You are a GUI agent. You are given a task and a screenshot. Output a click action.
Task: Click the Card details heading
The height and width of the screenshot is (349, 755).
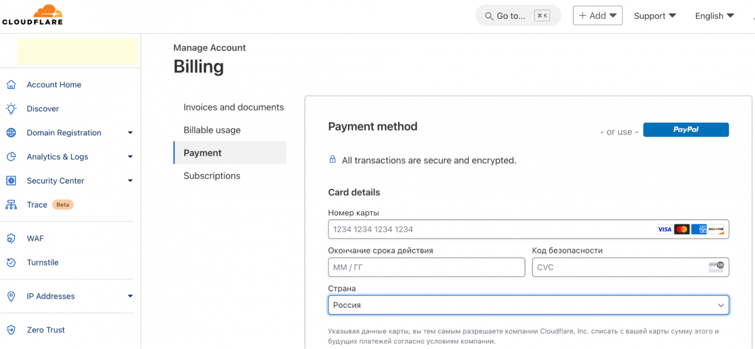(354, 192)
